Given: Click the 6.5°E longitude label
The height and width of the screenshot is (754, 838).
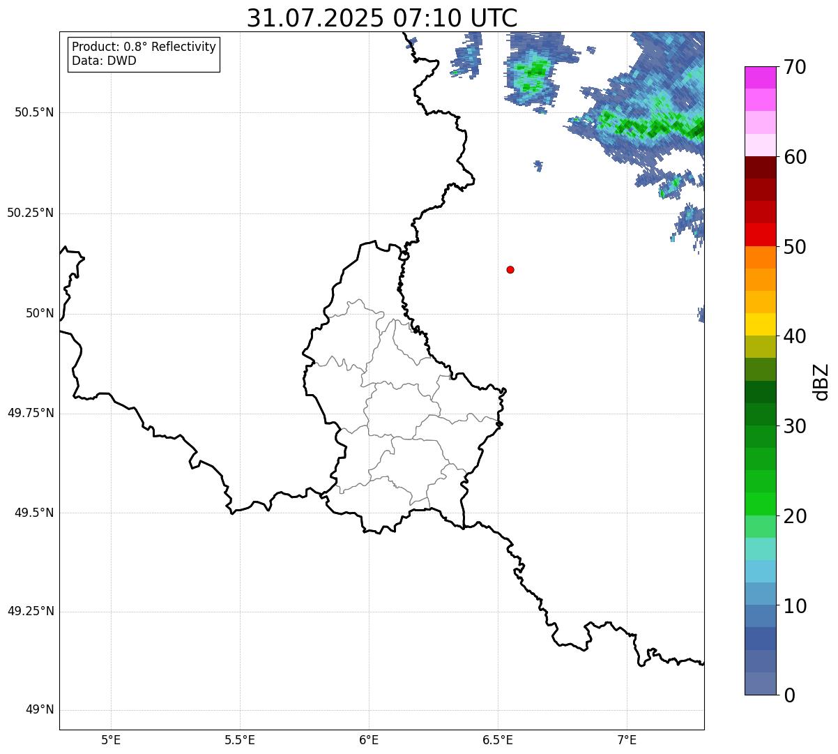Looking at the screenshot, I should 498,740.
